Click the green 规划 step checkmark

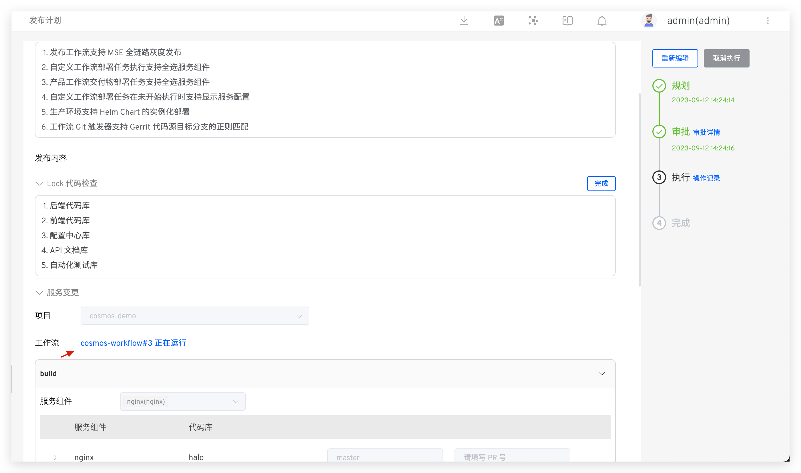tap(659, 86)
